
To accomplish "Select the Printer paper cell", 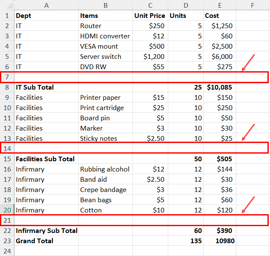I will click(x=106, y=98).
